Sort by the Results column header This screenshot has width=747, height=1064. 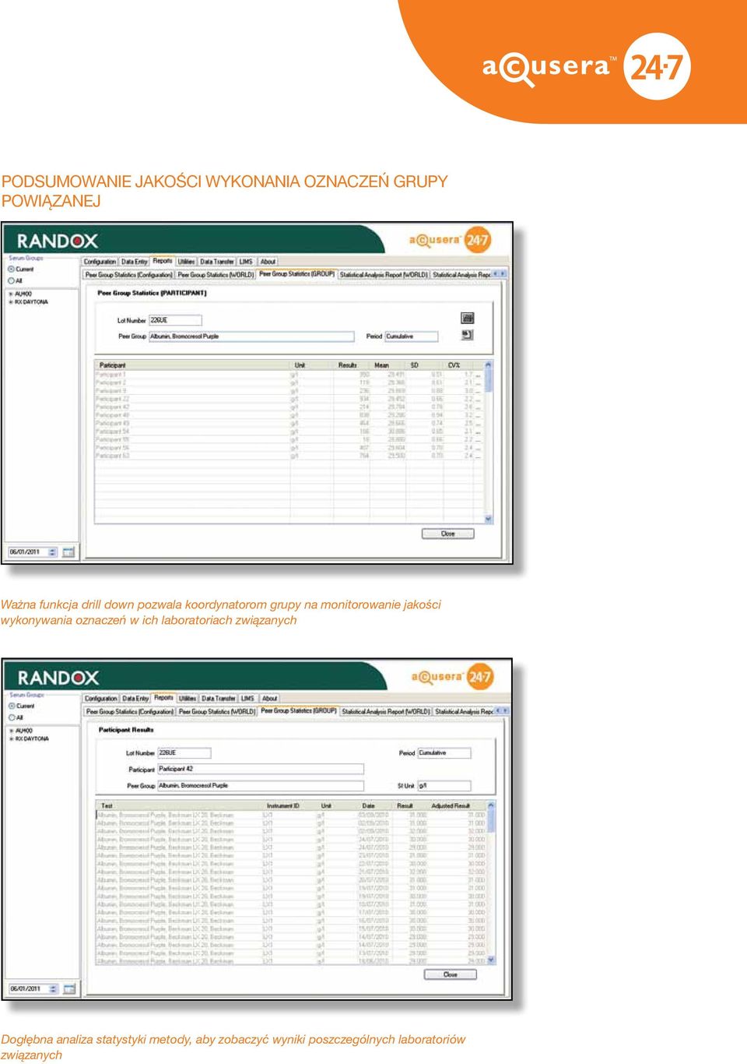348,365
